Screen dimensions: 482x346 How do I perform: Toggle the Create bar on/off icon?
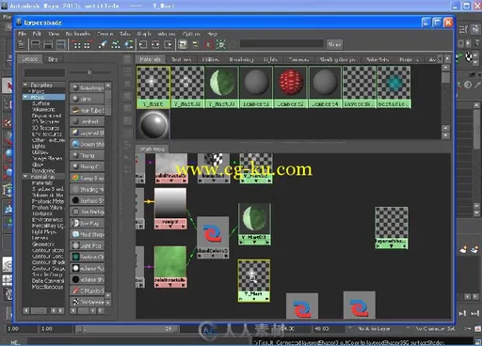point(22,44)
